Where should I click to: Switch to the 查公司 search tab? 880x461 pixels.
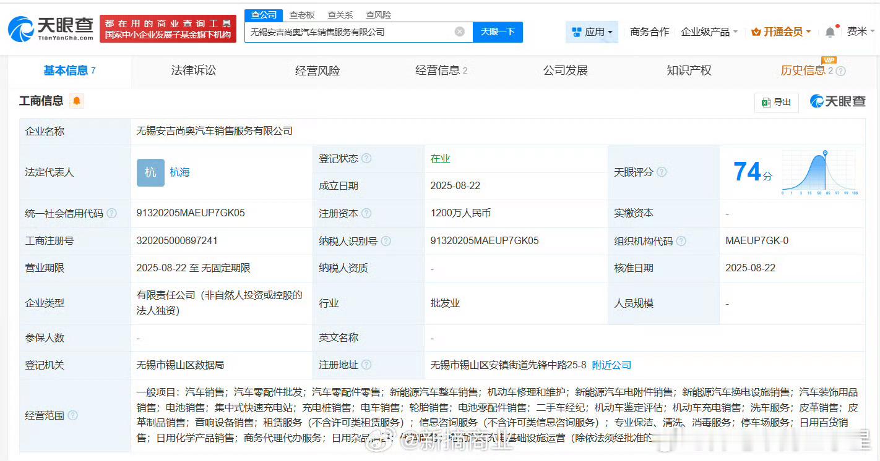pyautogui.click(x=264, y=15)
